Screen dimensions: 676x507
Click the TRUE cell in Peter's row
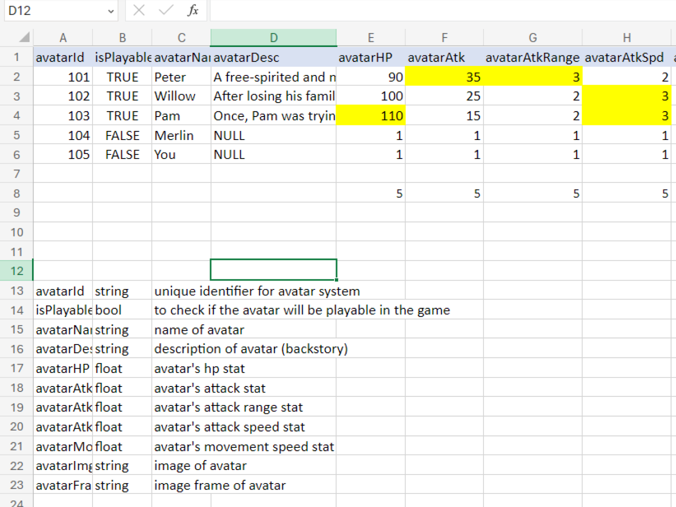pyautogui.click(x=122, y=77)
